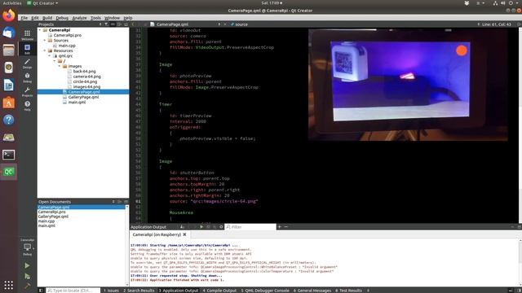Image resolution: width=522 pixels, height=293 pixels.
Task: Click the Filter field in Application Output
Action: (250, 227)
